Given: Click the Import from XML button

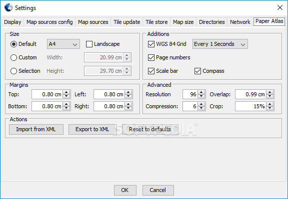Looking at the screenshot, I should tap(36, 129).
